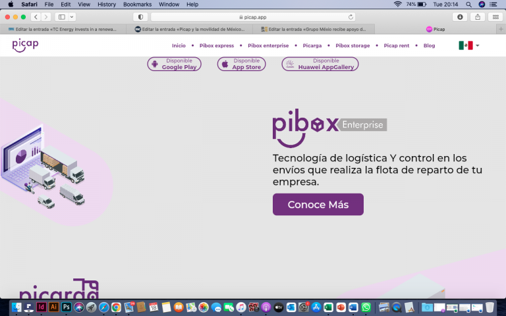Image resolution: width=506 pixels, height=316 pixels.
Task: Launch Adobe Illustrator from the Dock
Action: pyautogui.click(x=53, y=307)
